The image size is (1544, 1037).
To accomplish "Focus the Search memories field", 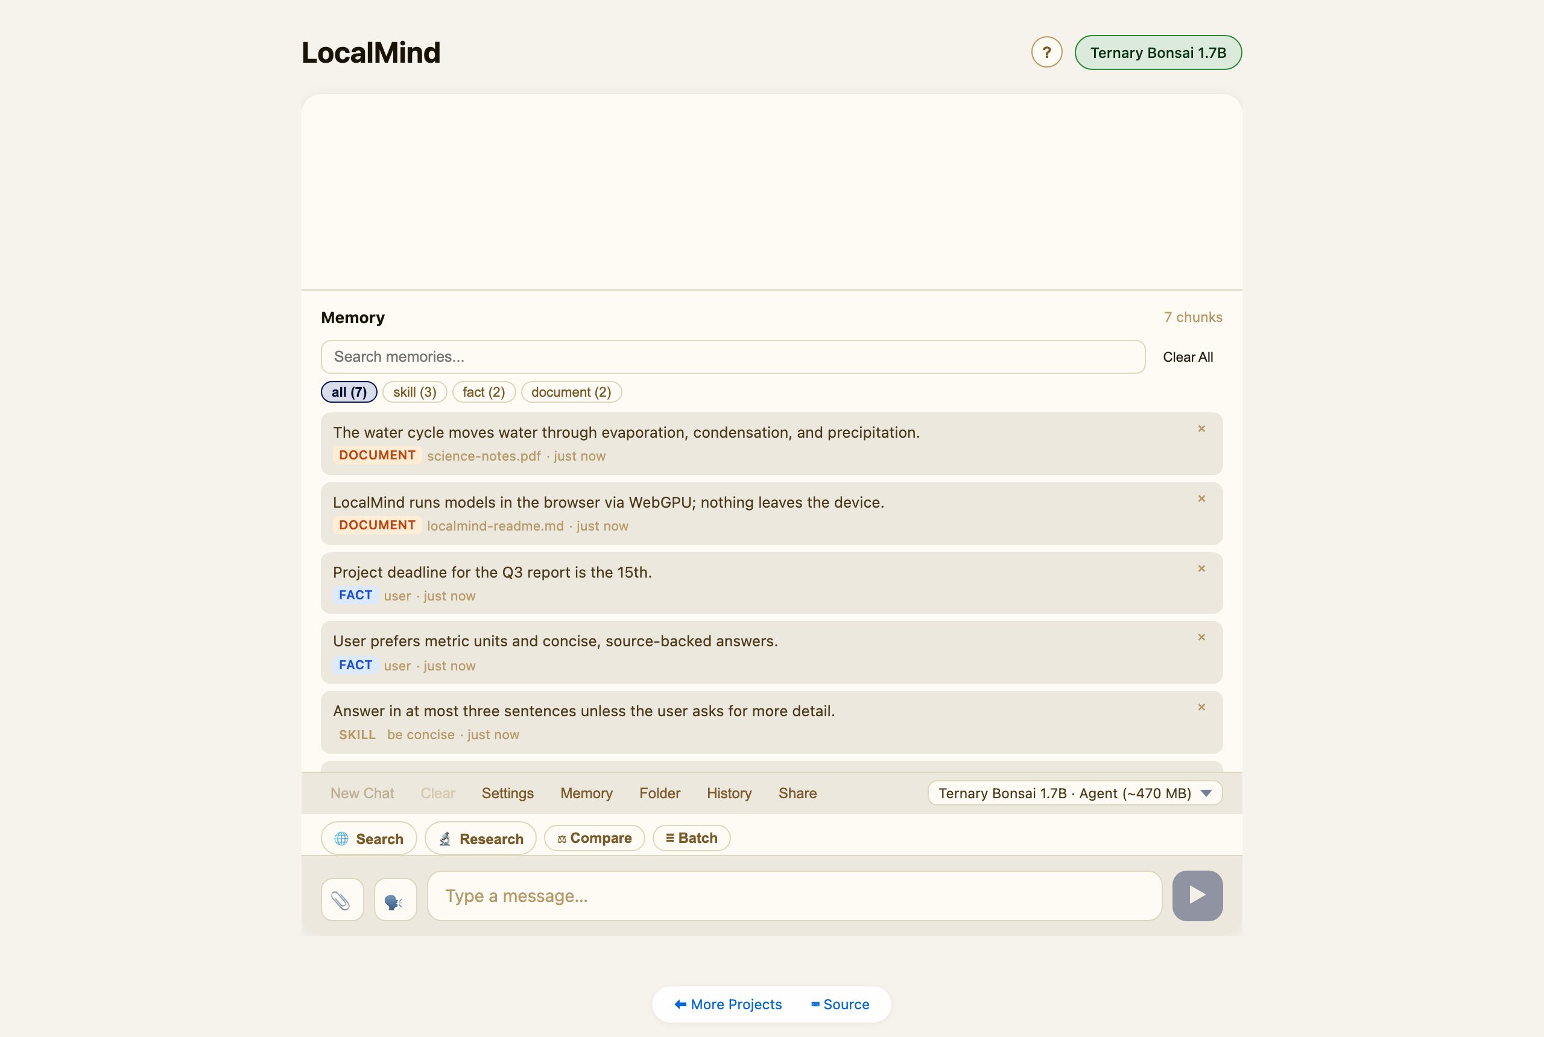I will click(x=733, y=357).
